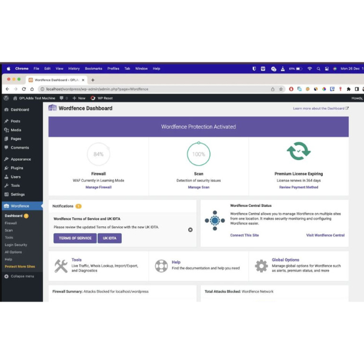Click the 84% firewall progress circle
364x364 pixels.
[x=98, y=154]
